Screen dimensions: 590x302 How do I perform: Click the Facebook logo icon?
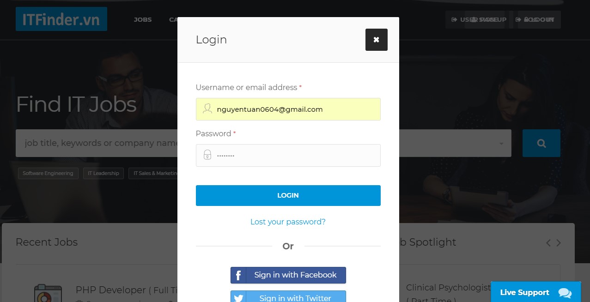238,275
